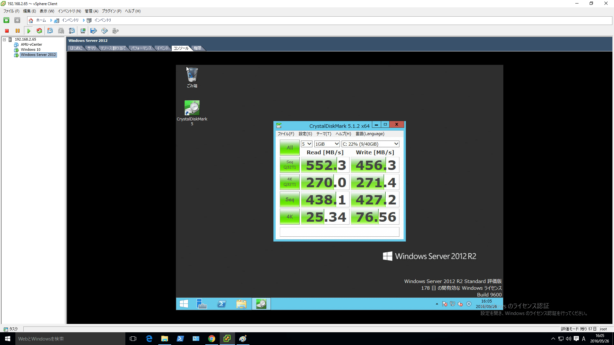Click the green back navigation arrow

point(6,20)
